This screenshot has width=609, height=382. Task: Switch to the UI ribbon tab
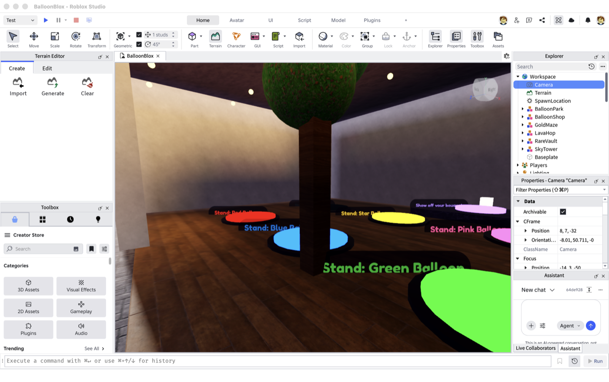tap(271, 20)
